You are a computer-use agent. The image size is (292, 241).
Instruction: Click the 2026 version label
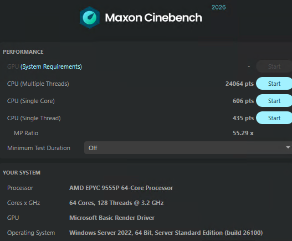[x=219, y=7]
